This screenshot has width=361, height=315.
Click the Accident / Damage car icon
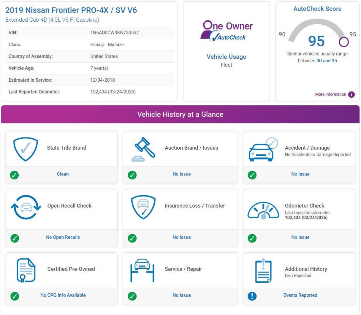(263, 149)
